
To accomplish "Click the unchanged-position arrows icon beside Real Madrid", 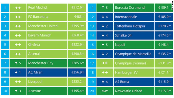I will tap(18, 8).
